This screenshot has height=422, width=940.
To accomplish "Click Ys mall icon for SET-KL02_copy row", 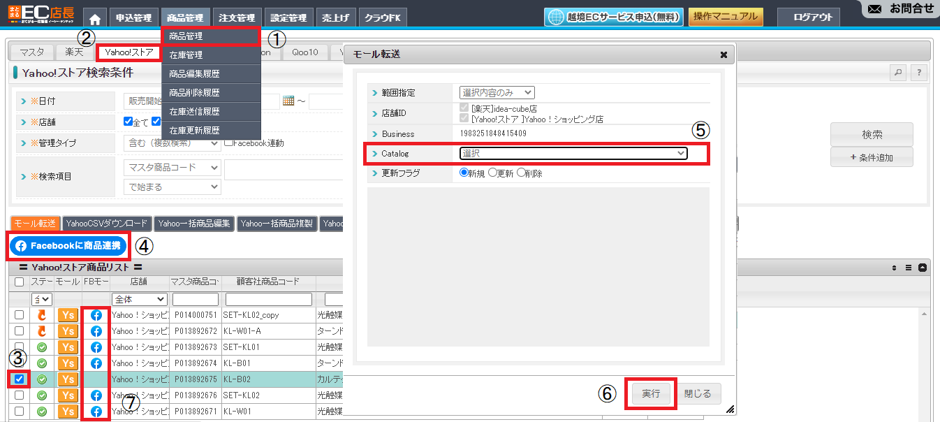I will [x=68, y=315].
